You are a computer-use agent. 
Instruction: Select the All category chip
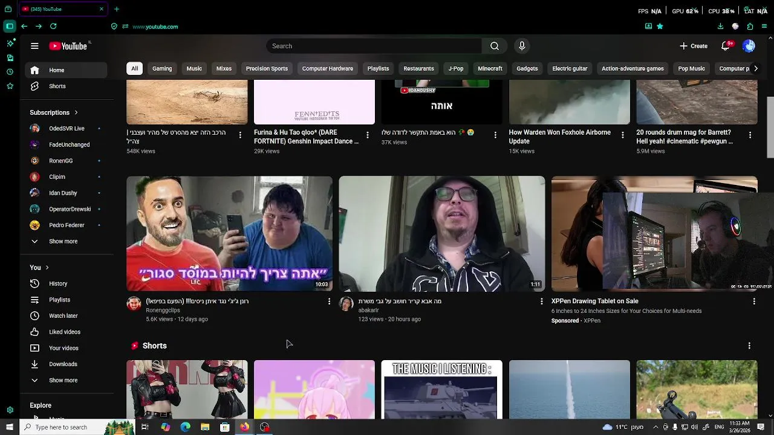(134, 68)
